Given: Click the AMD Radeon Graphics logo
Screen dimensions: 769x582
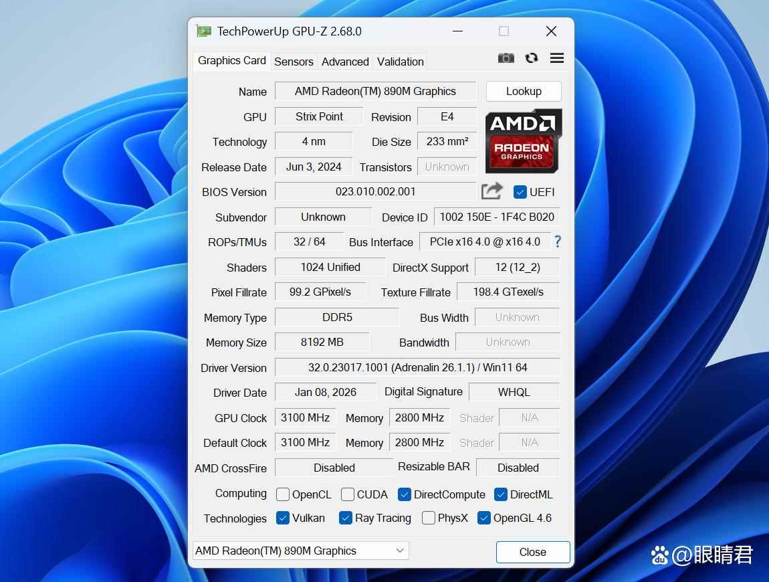Looking at the screenshot, I should [x=524, y=141].
